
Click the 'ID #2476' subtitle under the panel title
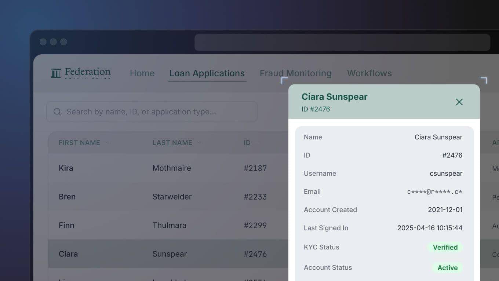[x=316, y=109]
